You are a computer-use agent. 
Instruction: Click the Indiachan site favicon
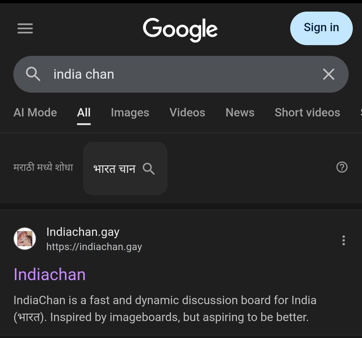click(x=25, y=239)
